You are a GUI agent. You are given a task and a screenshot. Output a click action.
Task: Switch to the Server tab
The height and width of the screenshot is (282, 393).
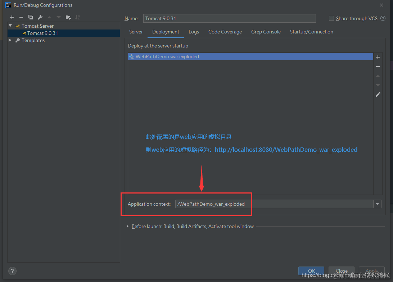[136, 32]
